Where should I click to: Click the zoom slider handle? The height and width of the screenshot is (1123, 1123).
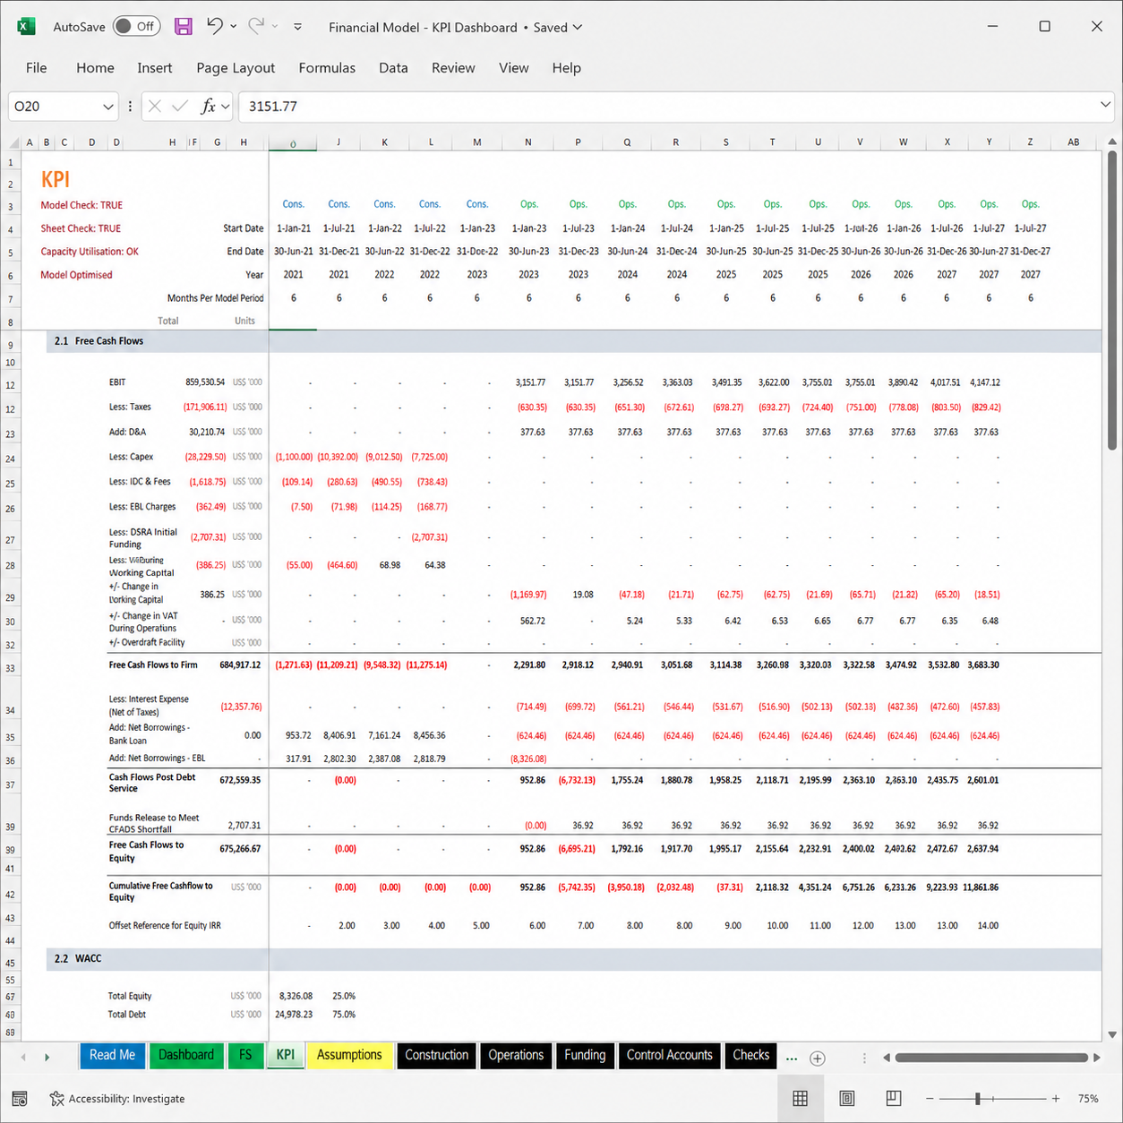[x=978, y=1099]
